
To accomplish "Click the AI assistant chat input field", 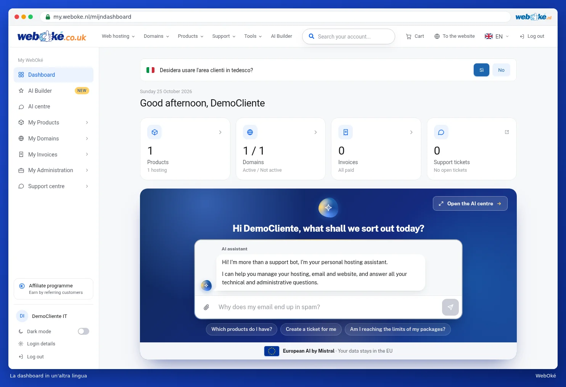I will (328, 307).
